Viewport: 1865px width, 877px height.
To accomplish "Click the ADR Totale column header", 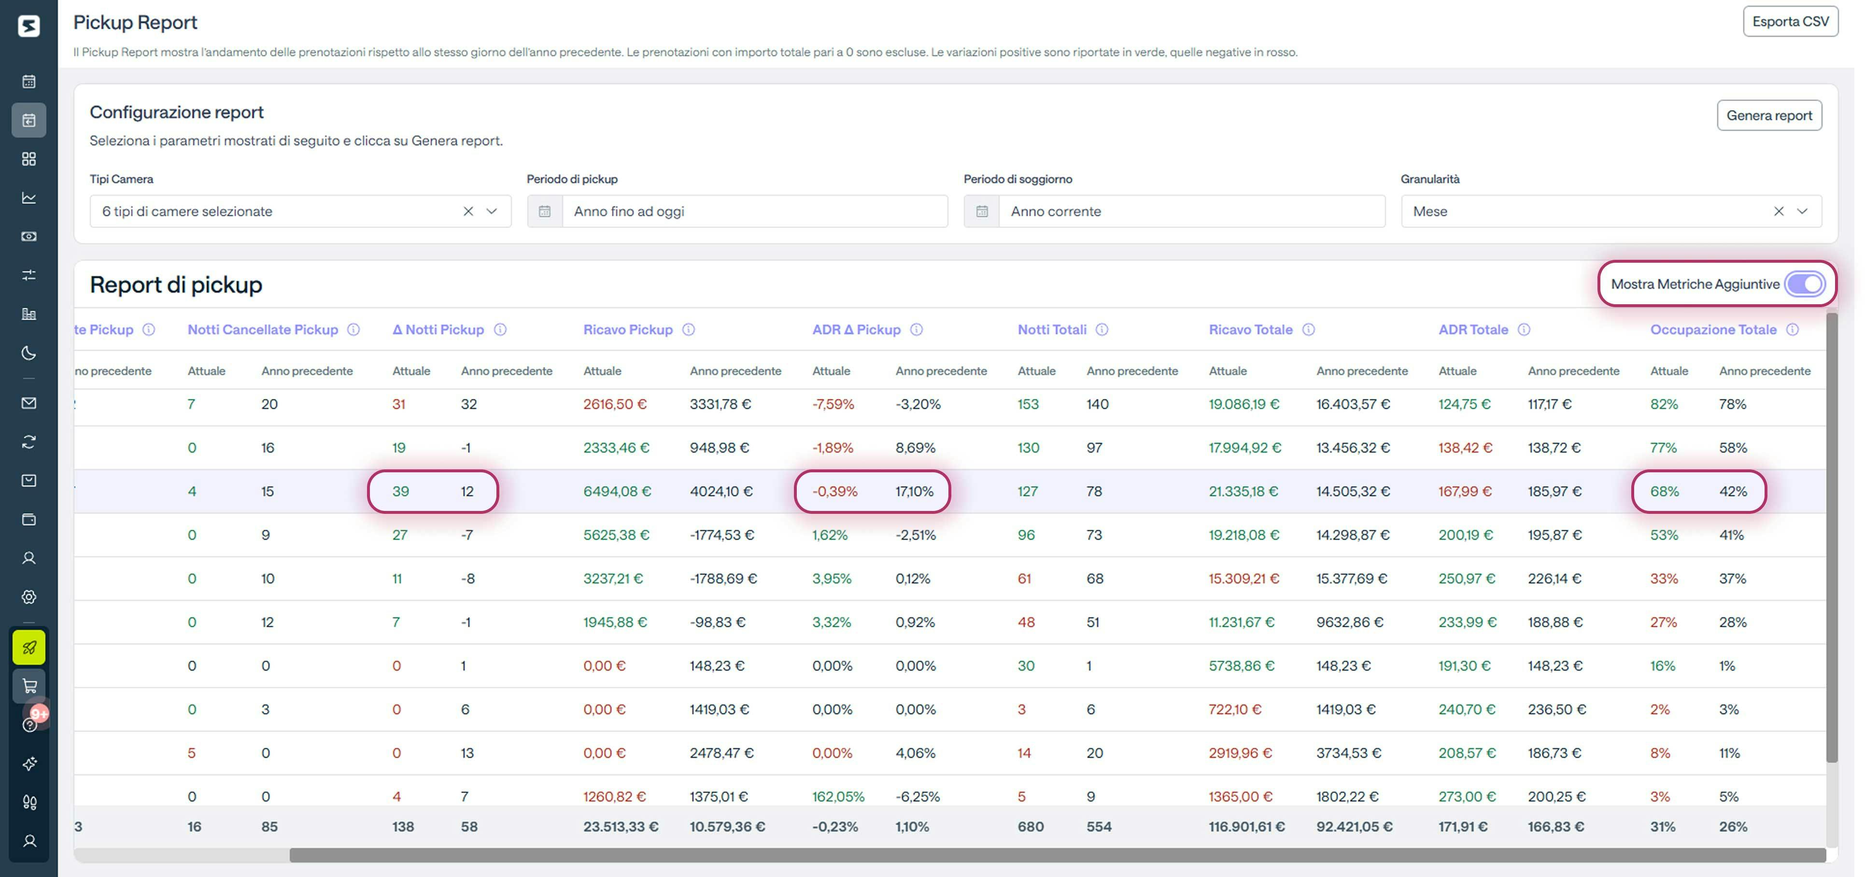I will pos(1472,329).
